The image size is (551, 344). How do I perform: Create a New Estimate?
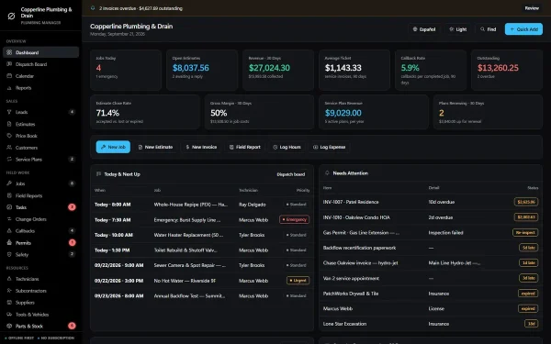(x=156, y=147)
